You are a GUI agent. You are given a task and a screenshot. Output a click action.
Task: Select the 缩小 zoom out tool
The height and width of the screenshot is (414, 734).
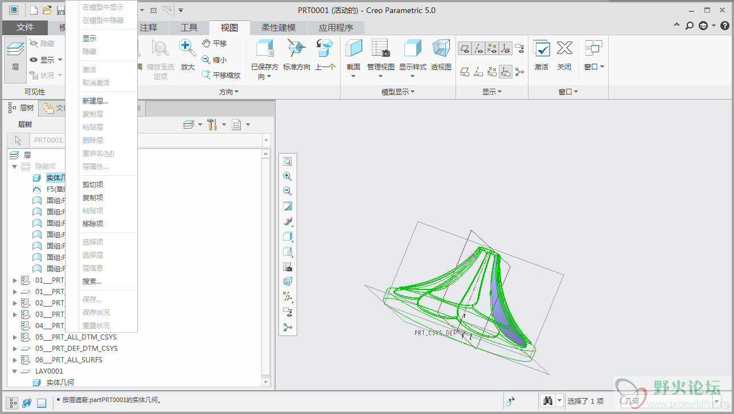(214, 59)
